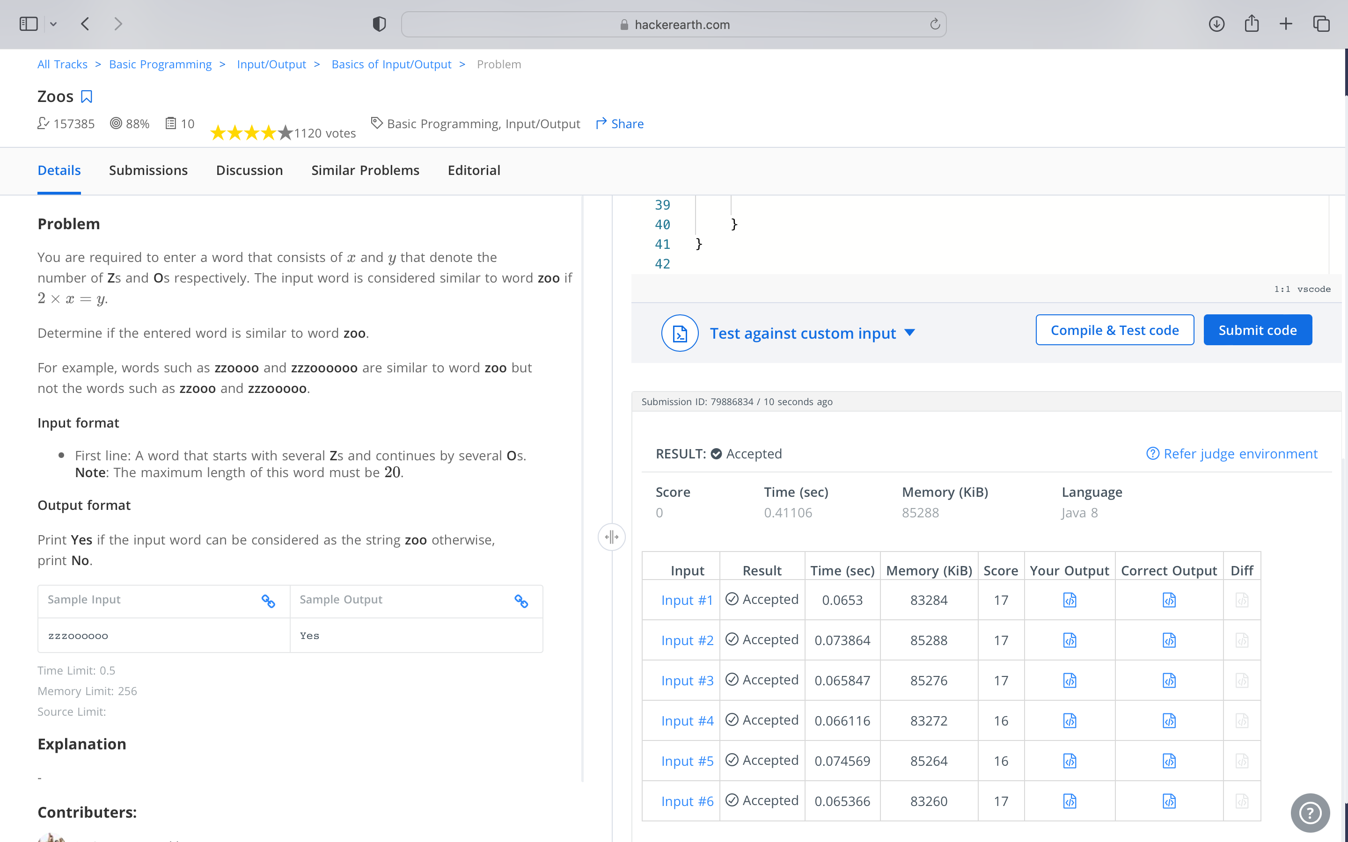Open sidebar options chevron menu
This screenshot has width=1348, height=842.
53,24
